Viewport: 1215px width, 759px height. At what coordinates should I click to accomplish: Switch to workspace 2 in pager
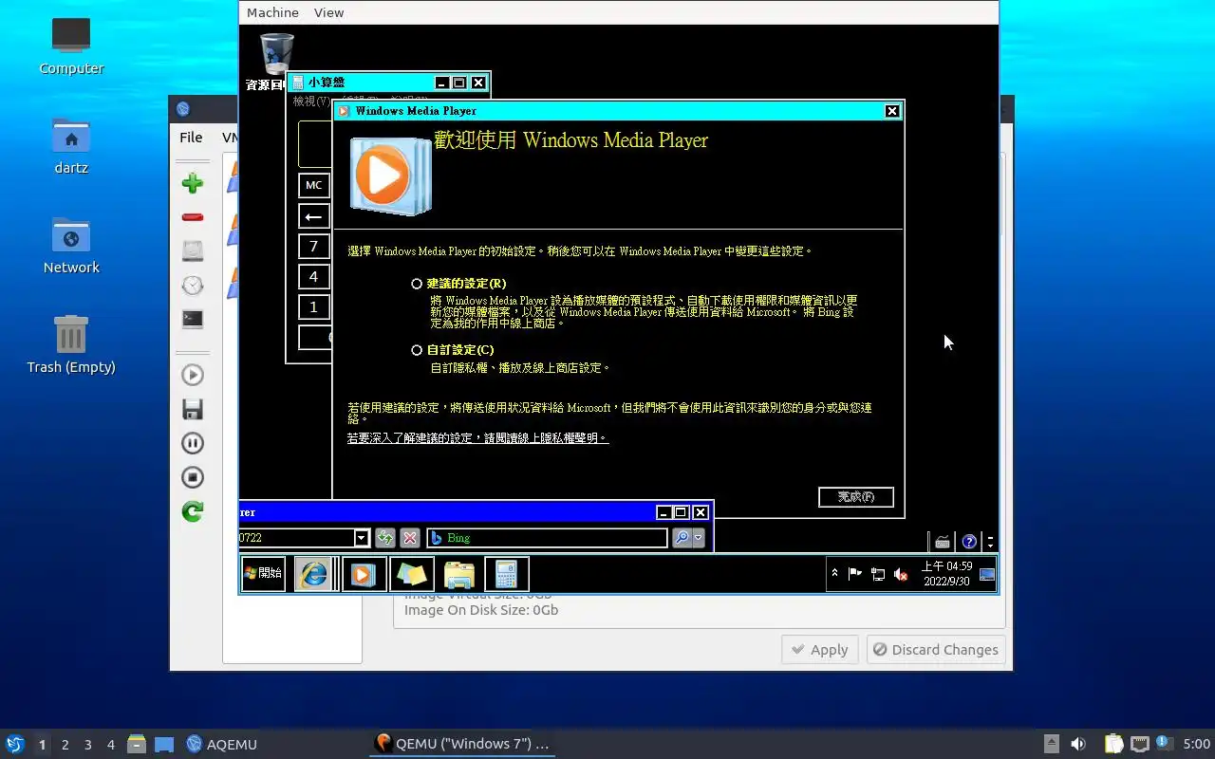(65, 745)
